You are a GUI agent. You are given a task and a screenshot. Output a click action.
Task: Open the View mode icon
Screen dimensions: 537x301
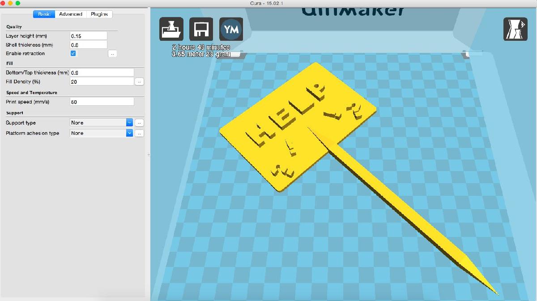click(515, 30)
